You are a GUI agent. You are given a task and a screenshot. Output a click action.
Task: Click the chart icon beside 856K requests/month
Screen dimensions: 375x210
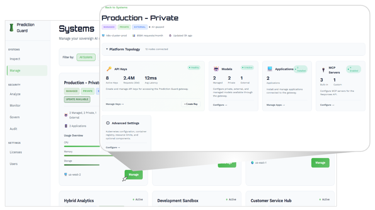click(x=134, y=36)
